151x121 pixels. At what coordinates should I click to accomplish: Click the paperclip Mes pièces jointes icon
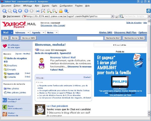click(x=5, y=93)
